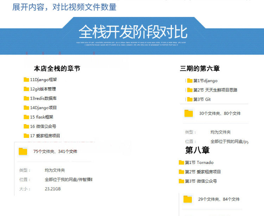The width and height of the screenshot is (264, 216).
Task: Click 均为文件夹 under 本店全栈的章节
Action: tap(55, 170)
